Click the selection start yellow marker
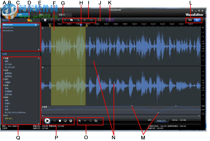210x141 pixels. click(x=50, y=26)
